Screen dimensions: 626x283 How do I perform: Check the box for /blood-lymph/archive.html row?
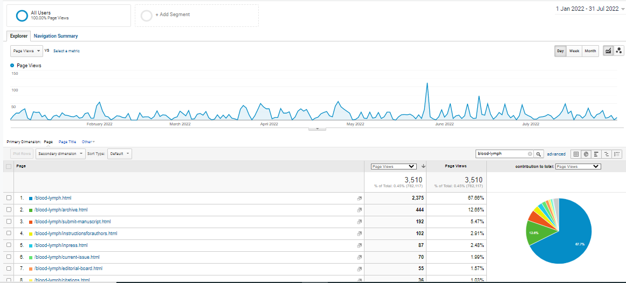coord(9,210)
